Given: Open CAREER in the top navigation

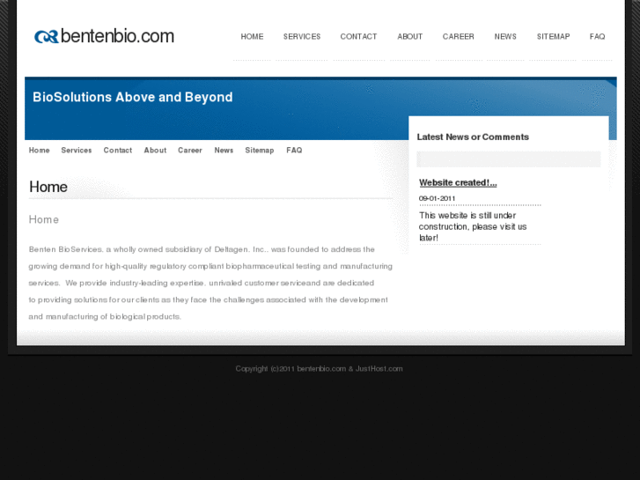Looking at the screenshot, I should tap(459, 37).
